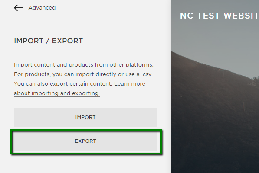Open the IMPORT button
The image size is (259, 173).
coord(85,117)
